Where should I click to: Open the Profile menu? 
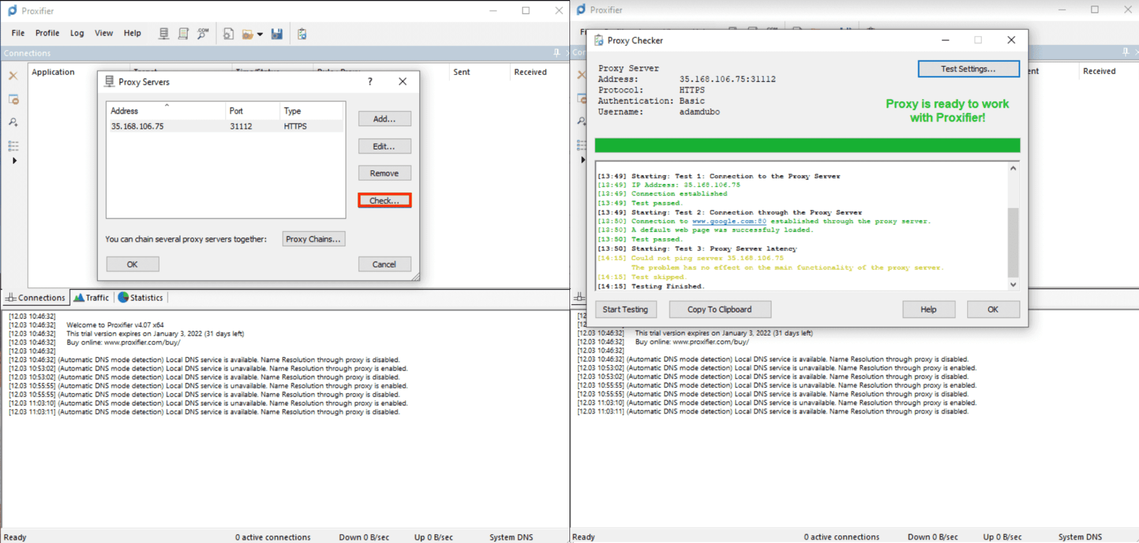(x=47, y=33)
